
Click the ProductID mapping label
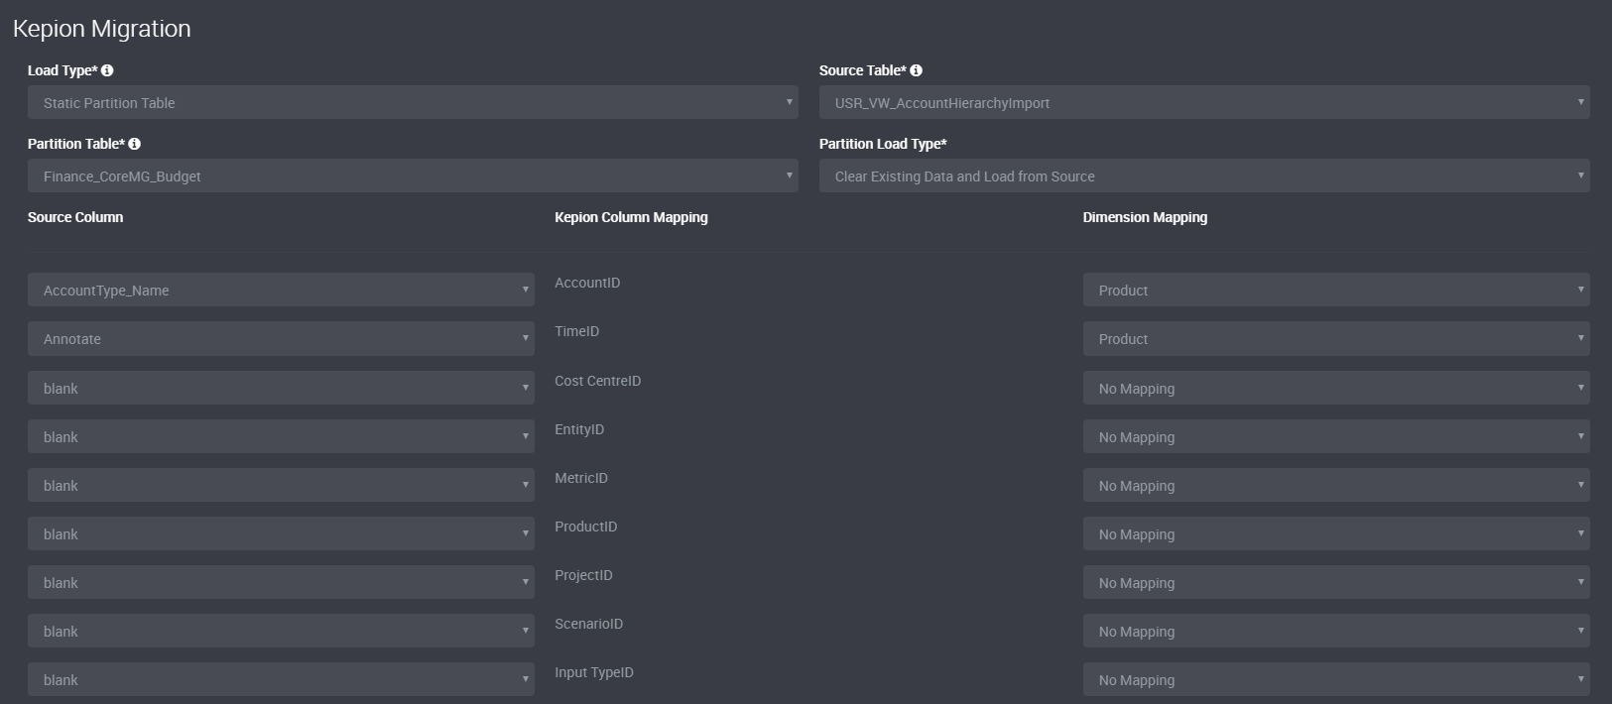(x=585, y=527)
